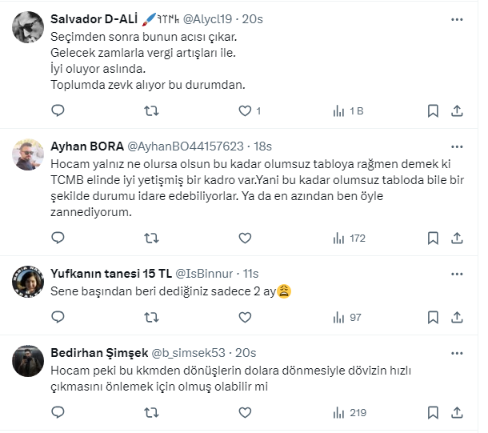
Task: Like Salvador D-ALİ's tweet
Action: click(245, 111)
